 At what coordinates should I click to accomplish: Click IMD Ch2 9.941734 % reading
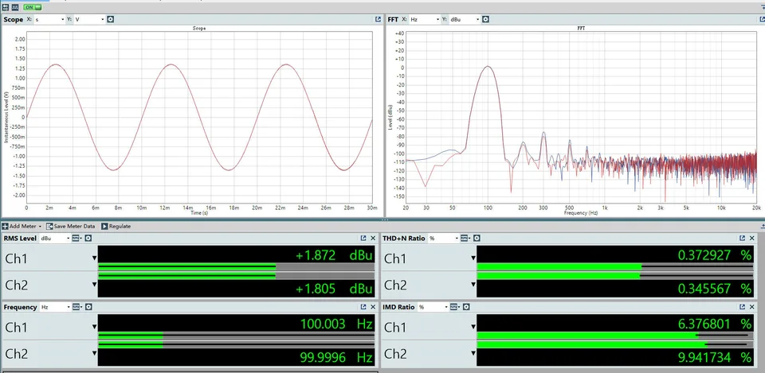(715, 358)
